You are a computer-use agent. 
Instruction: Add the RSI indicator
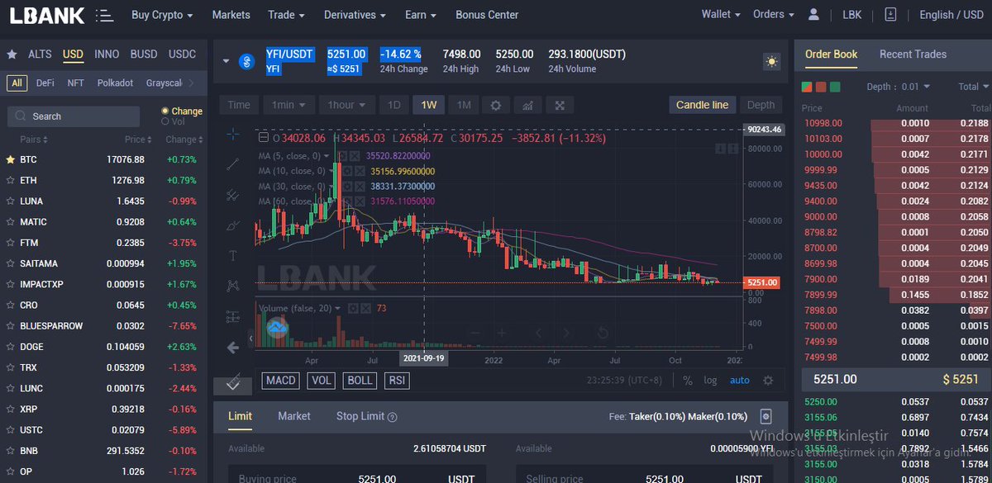397,381
